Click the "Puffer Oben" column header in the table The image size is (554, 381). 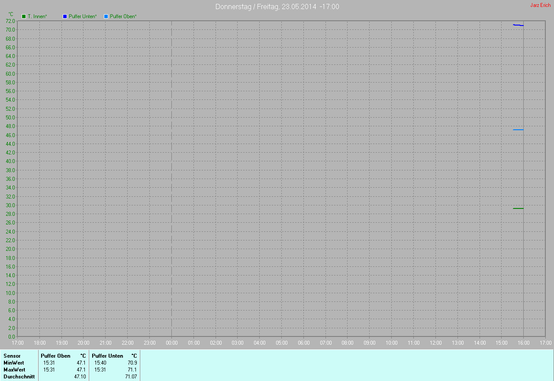click(x=55, y=356)
